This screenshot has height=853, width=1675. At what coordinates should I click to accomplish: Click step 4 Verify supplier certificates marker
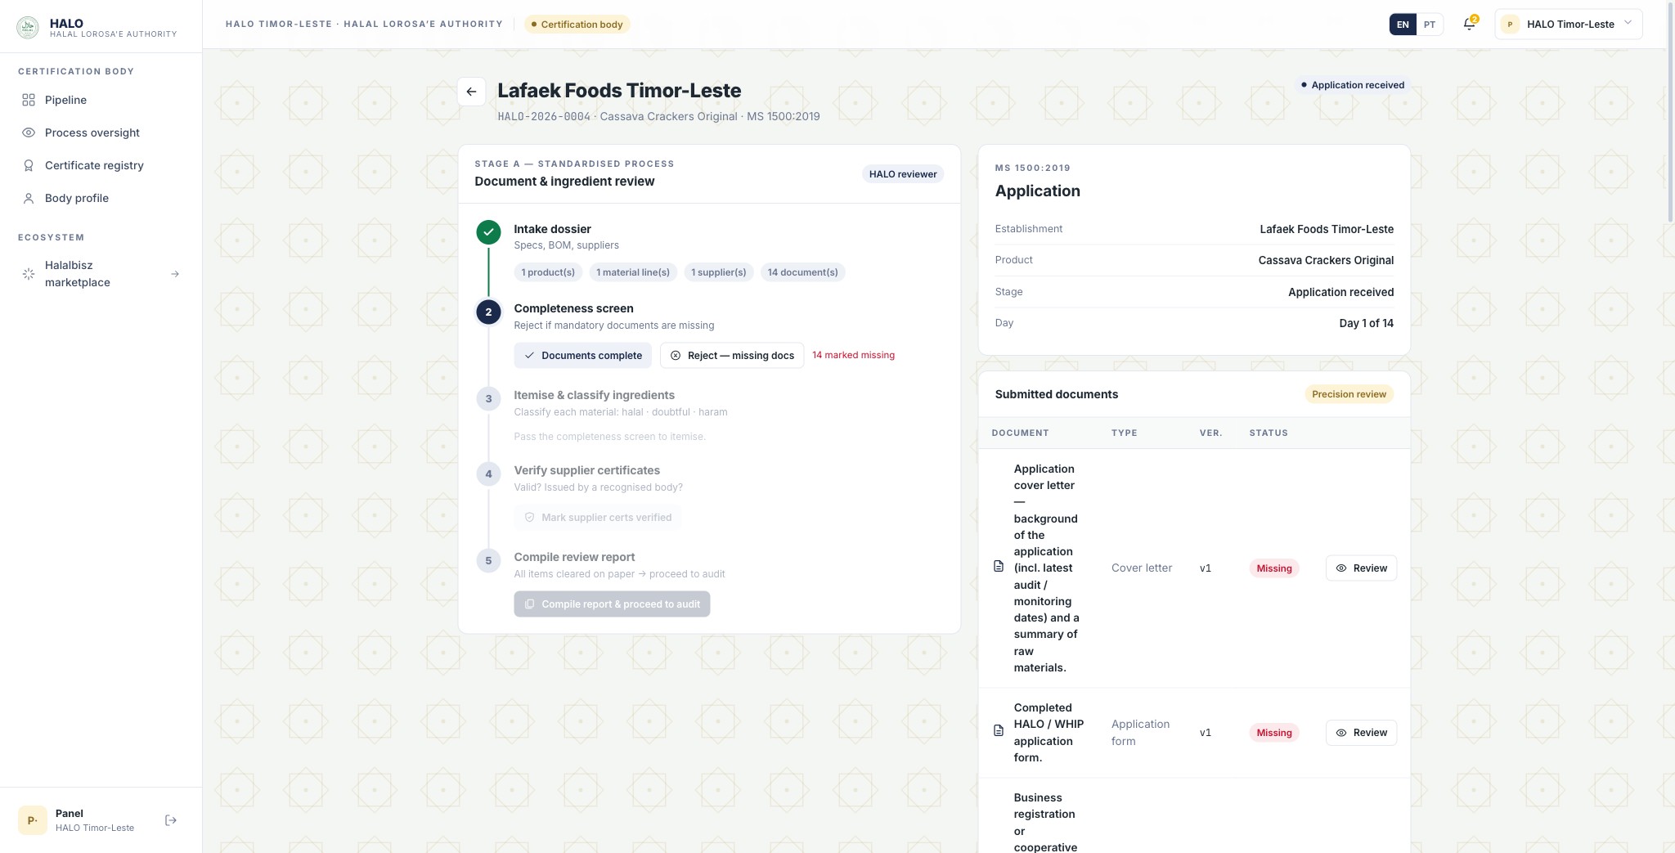488,474
